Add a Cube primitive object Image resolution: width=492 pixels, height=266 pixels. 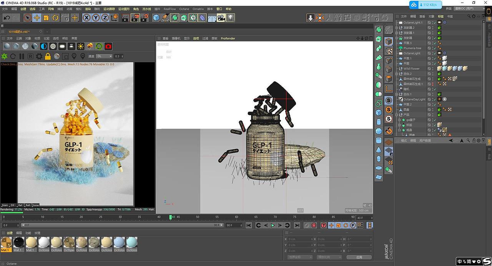pyautogui.click(x=156, y=18)
